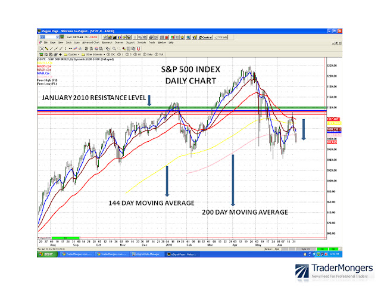
Task: Select the pointer cross tool
Action: pyautogui.click(x=42, y=49)
